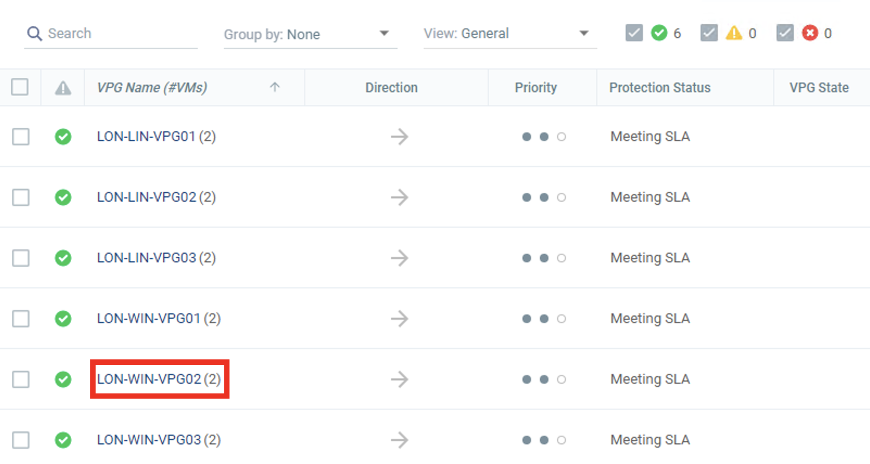Toggle the select-all checkbox in header
The height and width of the screenshot is (464, 870).
[x=20, y=87]
